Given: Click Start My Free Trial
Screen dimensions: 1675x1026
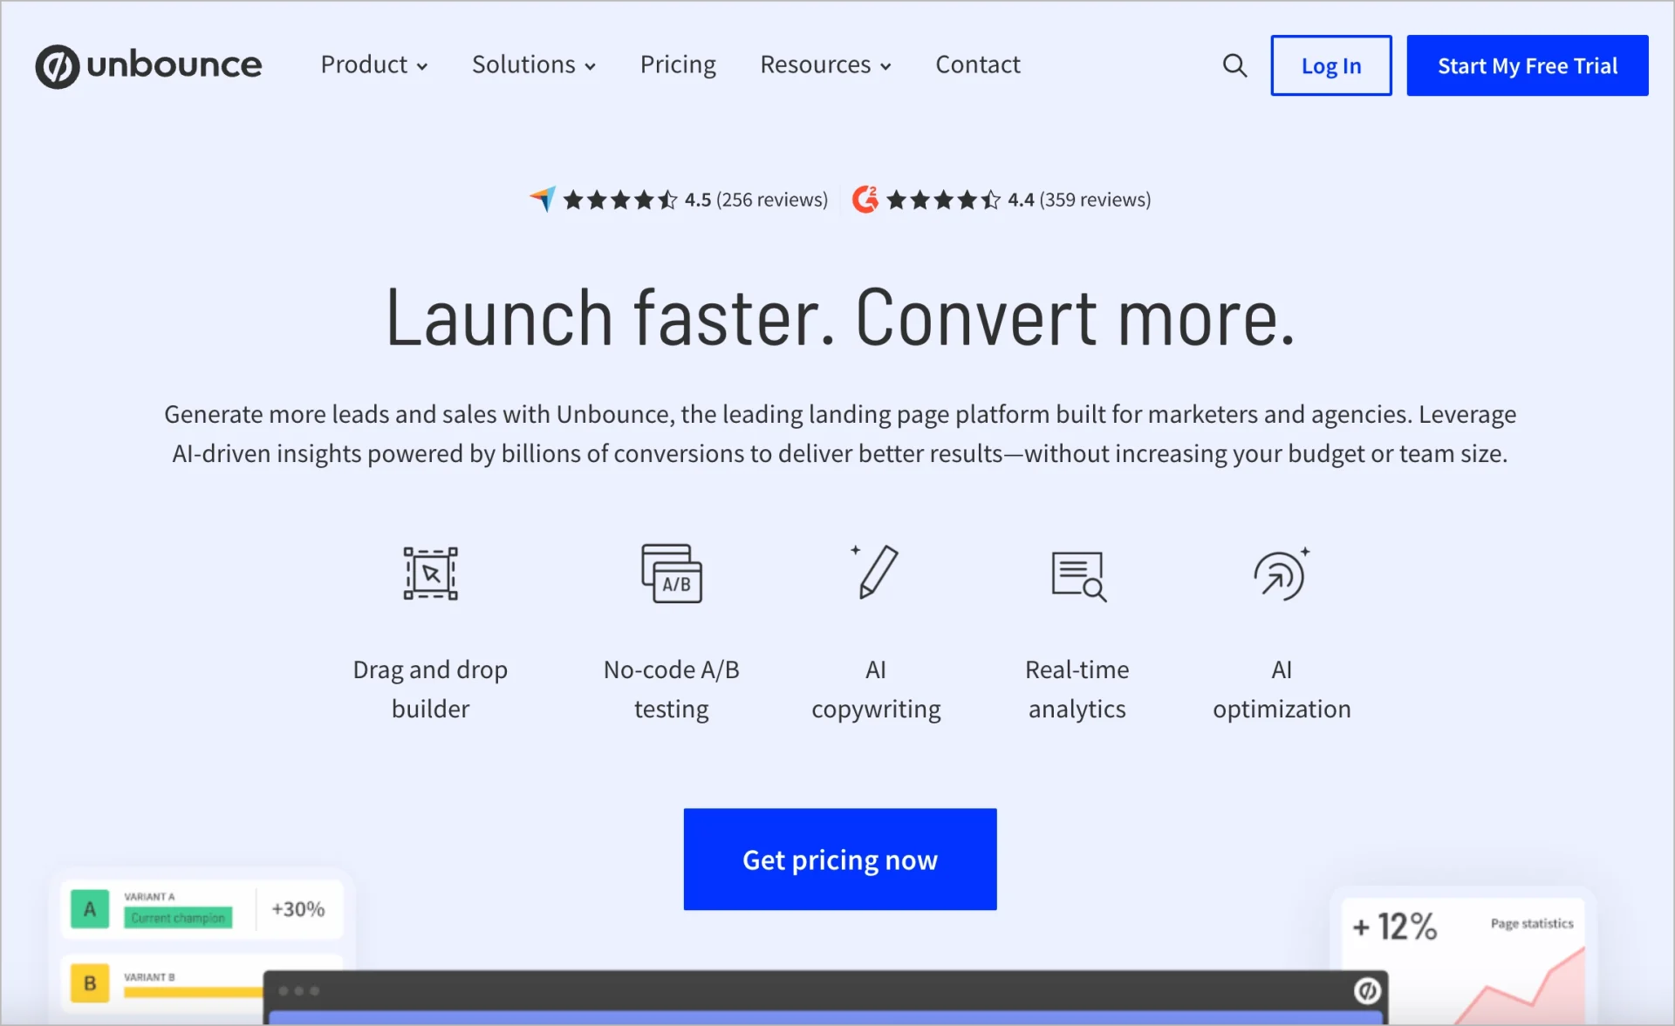Looking at the screenshot, I should pos(1527,65).
